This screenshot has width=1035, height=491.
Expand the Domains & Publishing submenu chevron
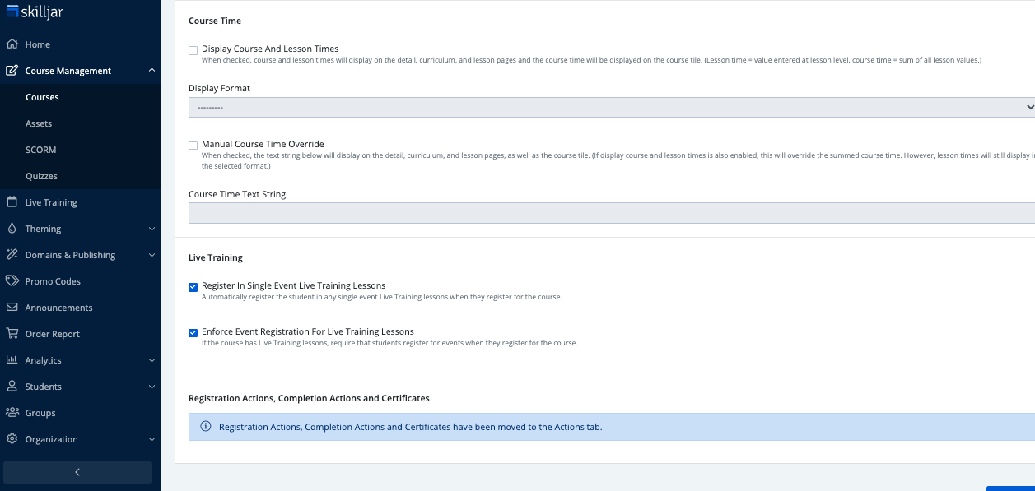point(152,255)
